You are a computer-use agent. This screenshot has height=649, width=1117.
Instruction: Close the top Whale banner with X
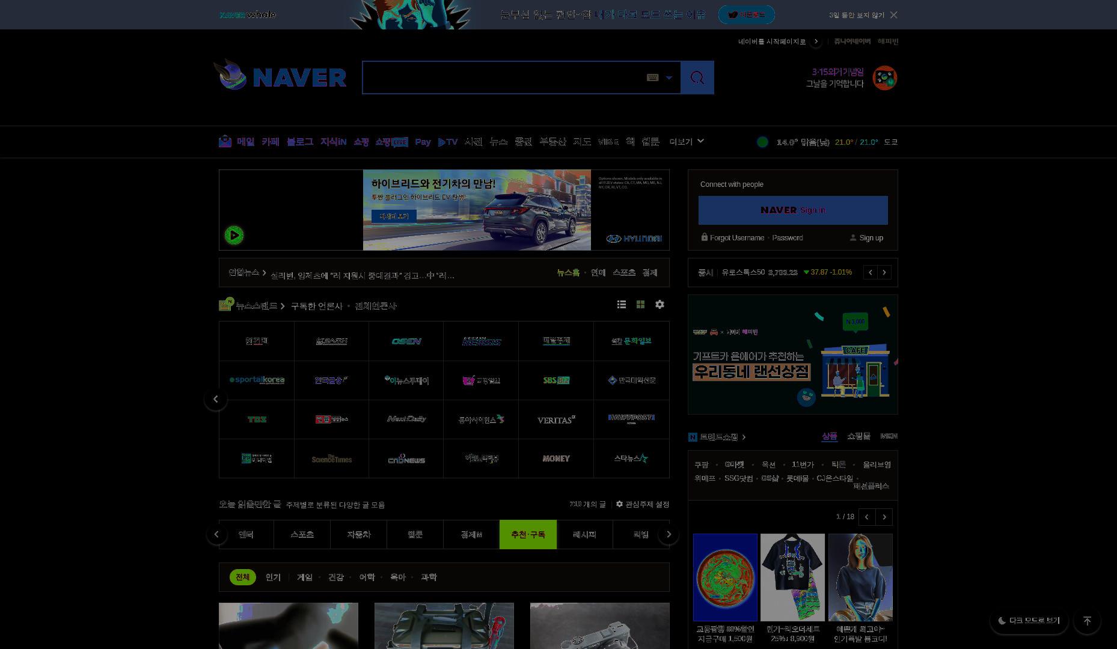click(x=894, y=15)
